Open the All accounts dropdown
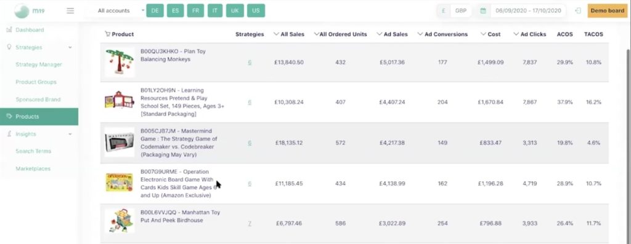This screenshot has height=244, width=631. (118, 11)
